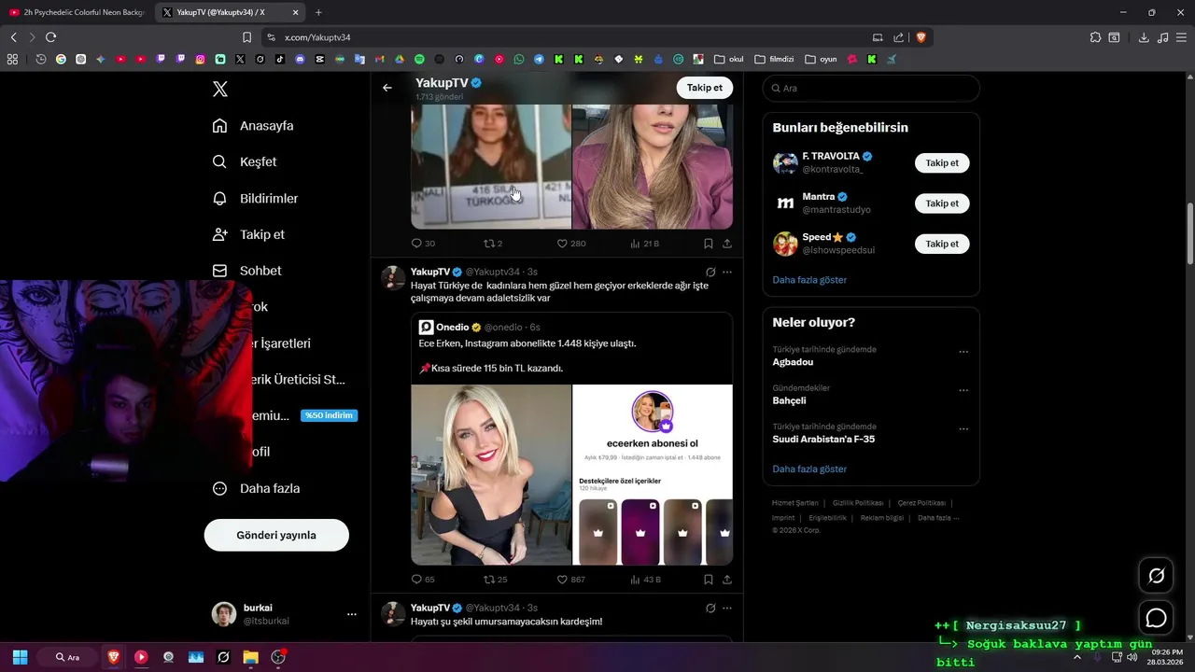Open burkai account options ellipsis
This screenshot has width=1195, height=672.
point(352,614)
